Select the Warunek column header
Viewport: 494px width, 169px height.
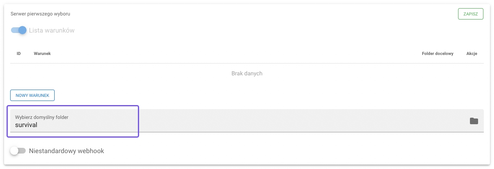coord(42,54)
